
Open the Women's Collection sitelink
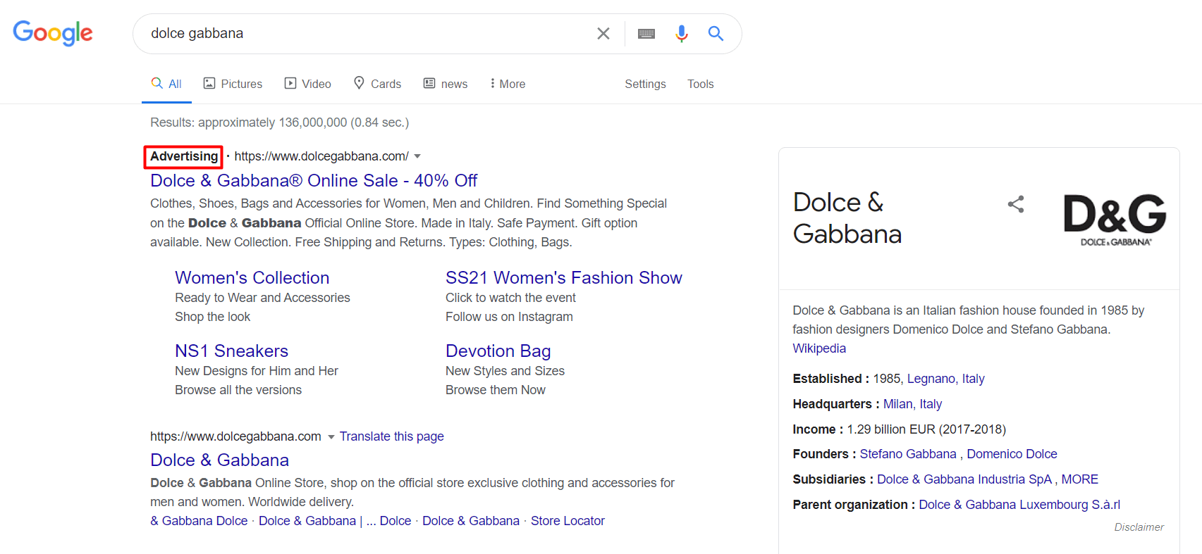click(x=252, y=278)
